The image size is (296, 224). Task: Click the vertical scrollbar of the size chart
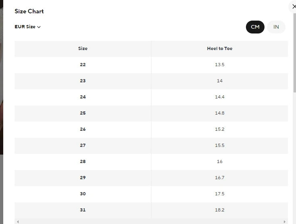[x=294, y=52]
